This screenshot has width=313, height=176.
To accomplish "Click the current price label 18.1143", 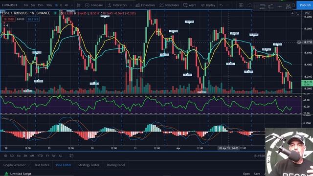I will click(x=308, y=82).
